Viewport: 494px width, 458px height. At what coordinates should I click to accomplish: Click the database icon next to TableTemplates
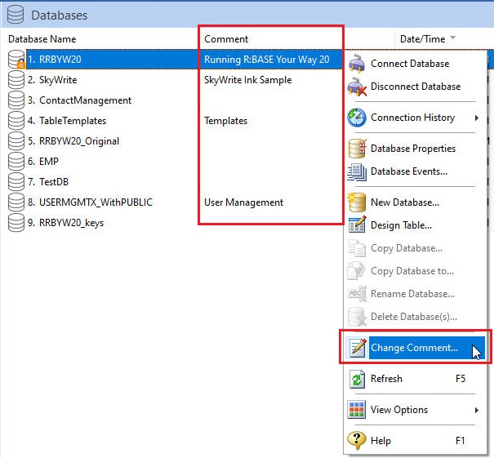[16, 121]
